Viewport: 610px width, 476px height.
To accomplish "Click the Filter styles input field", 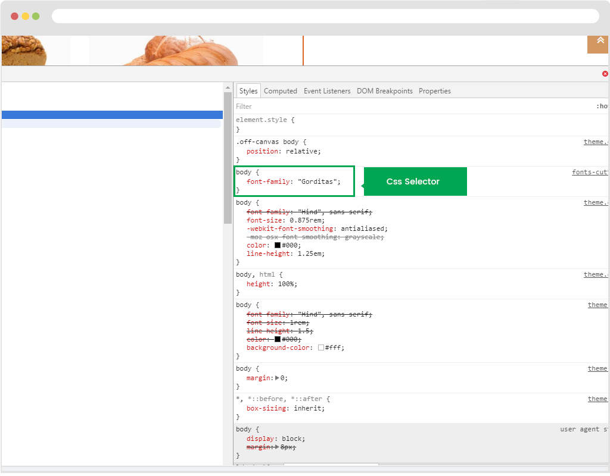I will click(405, 107).
